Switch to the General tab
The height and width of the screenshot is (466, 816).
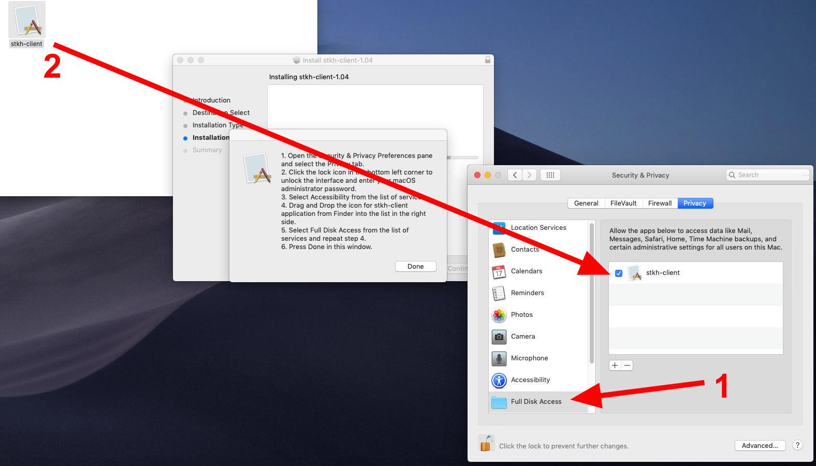pyautogui.click(x=586, y=203)
